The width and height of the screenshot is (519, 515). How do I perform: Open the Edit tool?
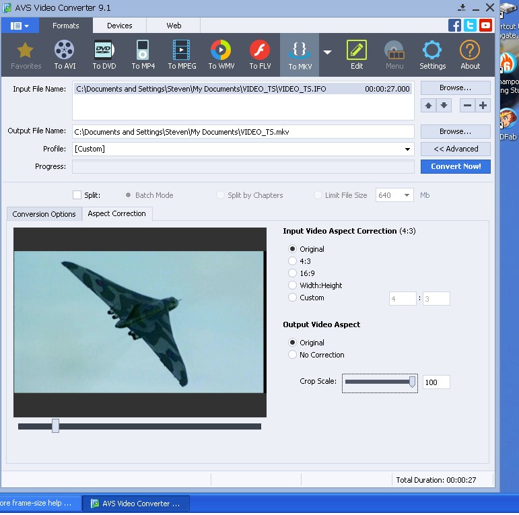pos(357,55)
